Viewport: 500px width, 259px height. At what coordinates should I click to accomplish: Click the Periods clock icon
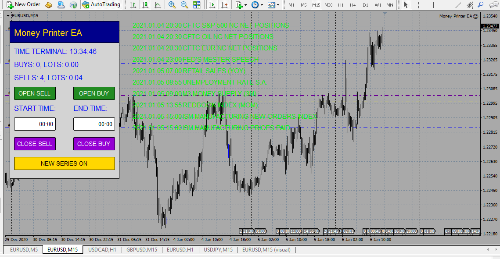(x=255, y=5)
